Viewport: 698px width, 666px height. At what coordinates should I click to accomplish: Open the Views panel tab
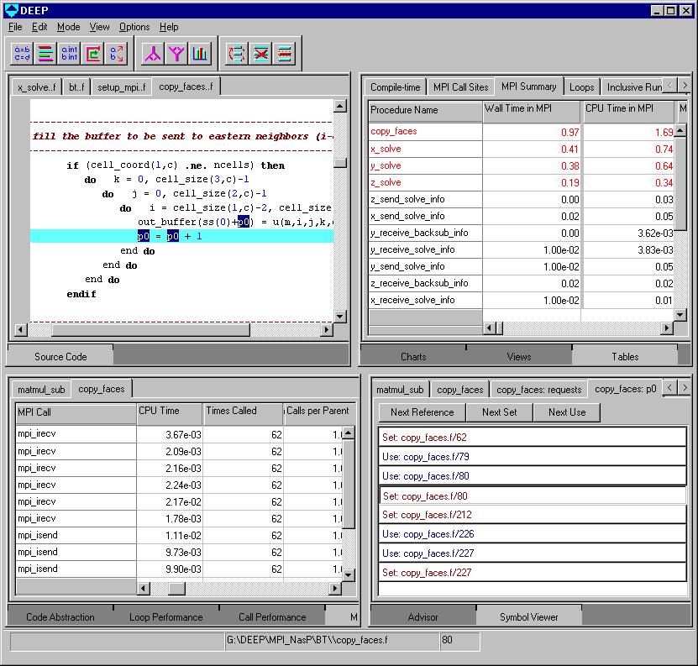pos(519,357)
